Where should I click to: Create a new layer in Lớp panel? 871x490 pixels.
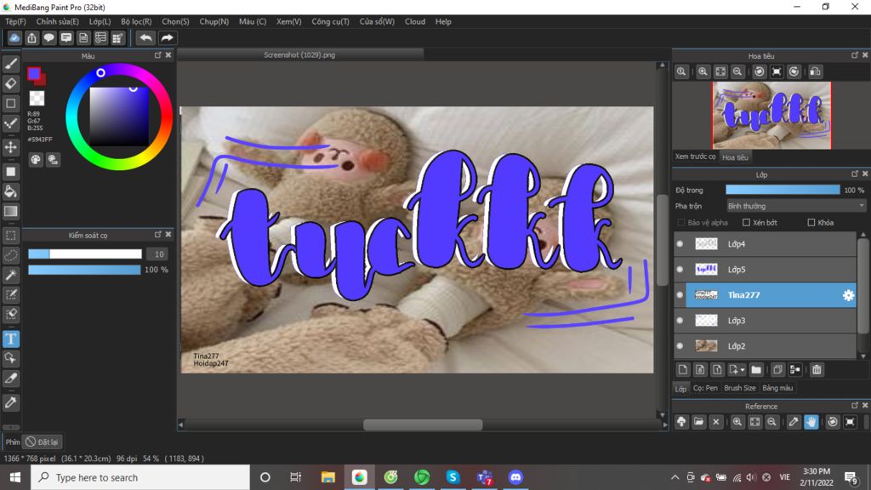(683, 369)
